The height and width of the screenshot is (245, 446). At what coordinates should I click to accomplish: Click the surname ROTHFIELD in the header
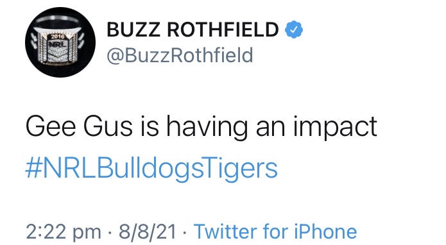(x=223, y=30)
